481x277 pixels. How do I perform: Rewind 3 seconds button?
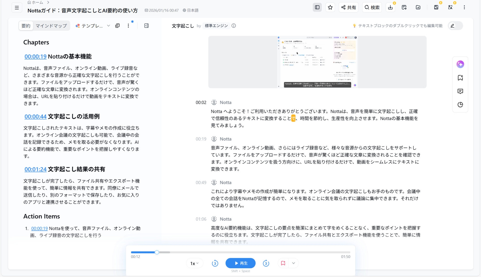tap(215, 263)
